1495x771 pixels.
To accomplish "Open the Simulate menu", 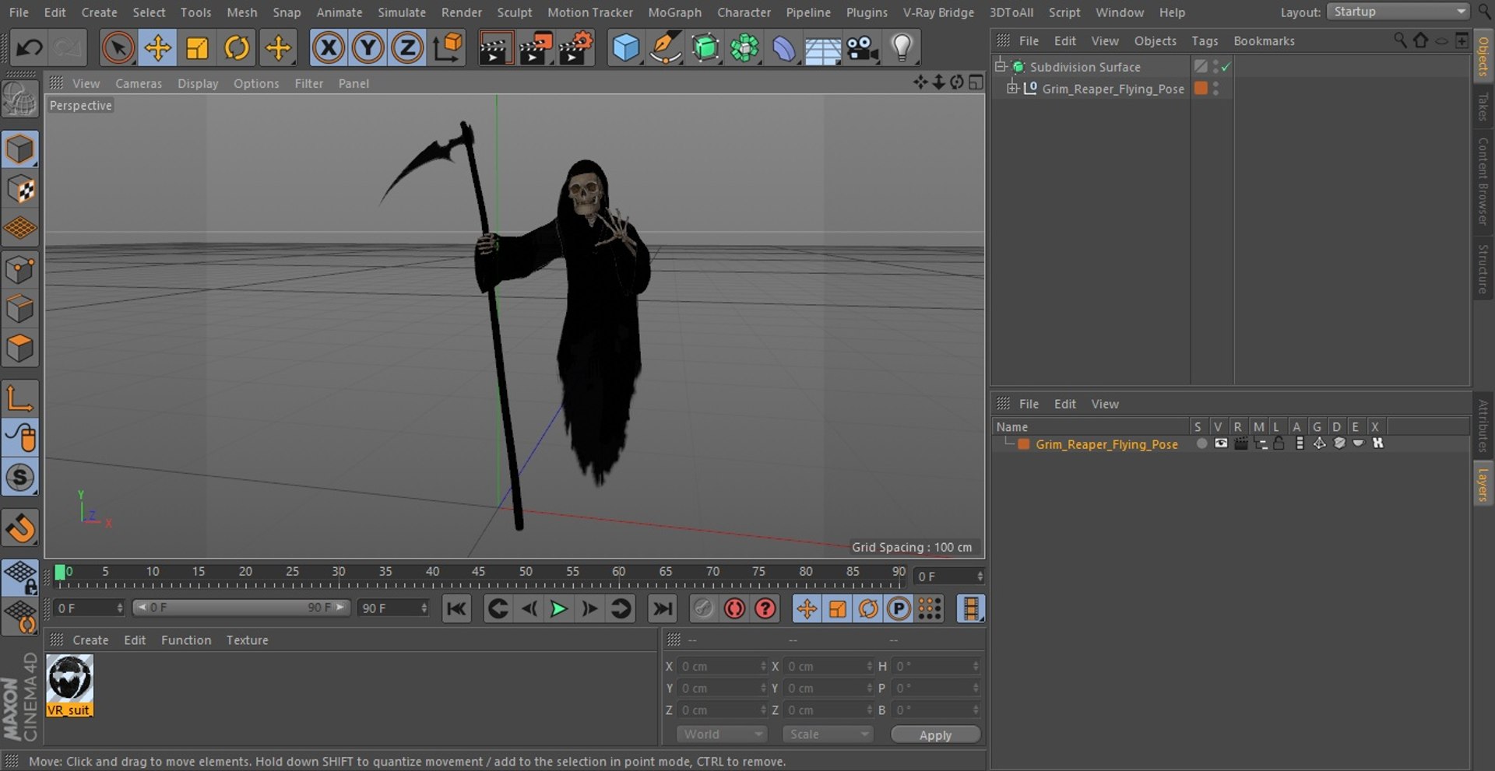I will pyautogui.click(x=402, y=12).
